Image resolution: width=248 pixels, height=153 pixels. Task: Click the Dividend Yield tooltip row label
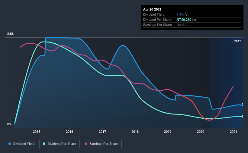154,14
